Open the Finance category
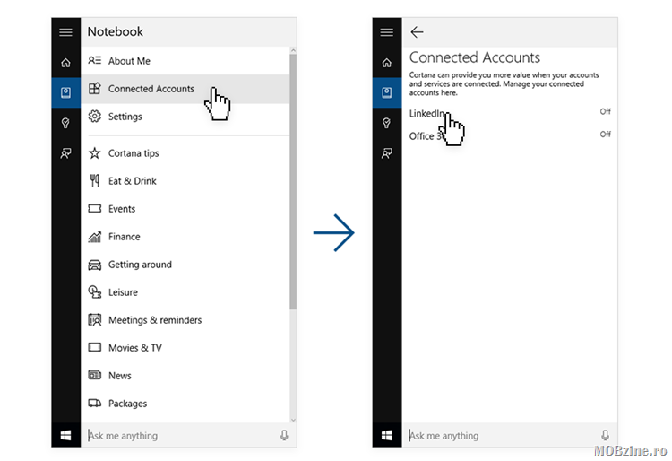This screenshot has width=672, height=461. click(x=124, y=237)
